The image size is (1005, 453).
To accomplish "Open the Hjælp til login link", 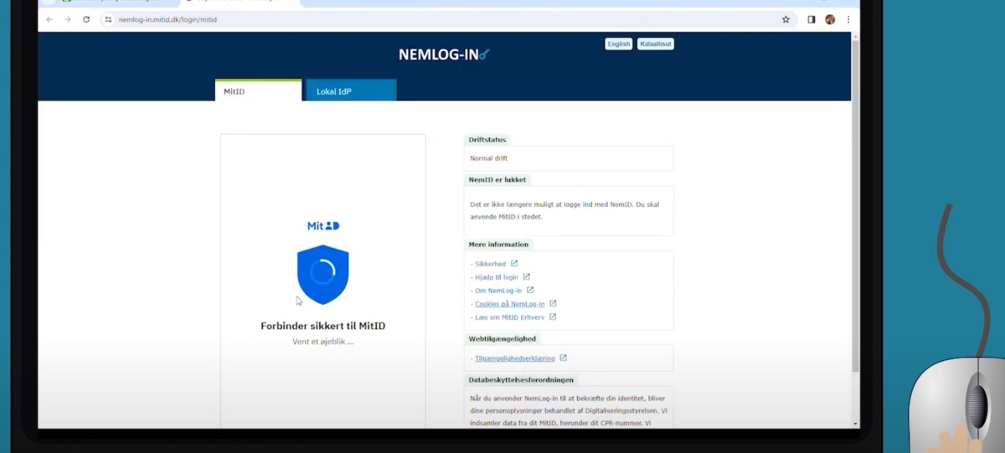I will pos(497,277).
